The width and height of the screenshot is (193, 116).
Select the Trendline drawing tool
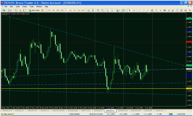pyautogui.click(x=148, y=10)
